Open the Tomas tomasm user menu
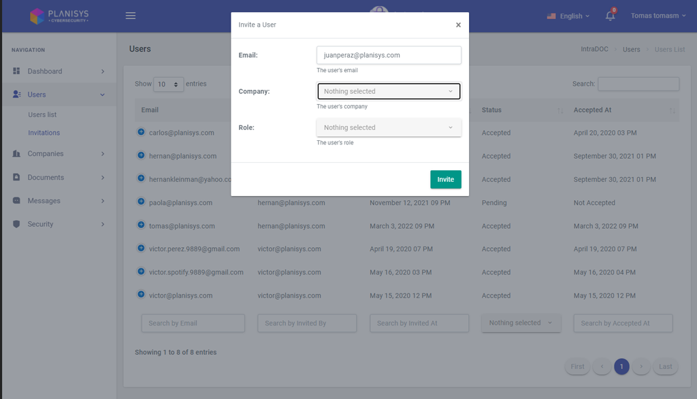This screenshot has height=399, width=697. [658, 16]
